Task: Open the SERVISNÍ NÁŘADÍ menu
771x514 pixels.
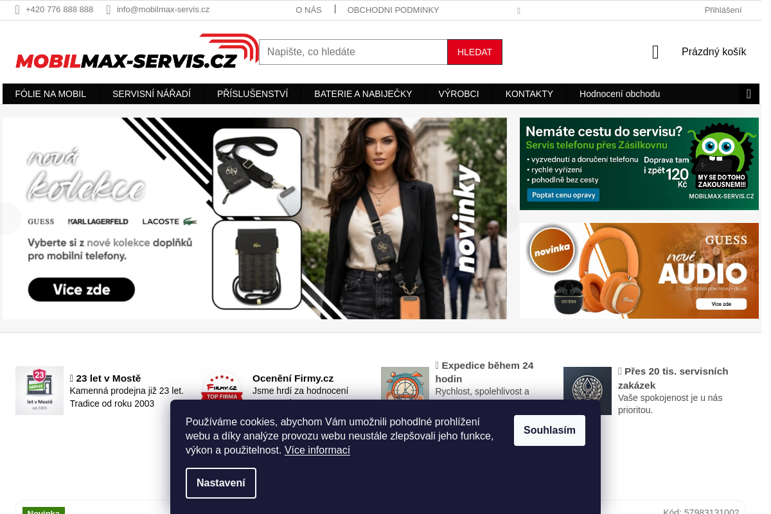Action: coord(152,94)
